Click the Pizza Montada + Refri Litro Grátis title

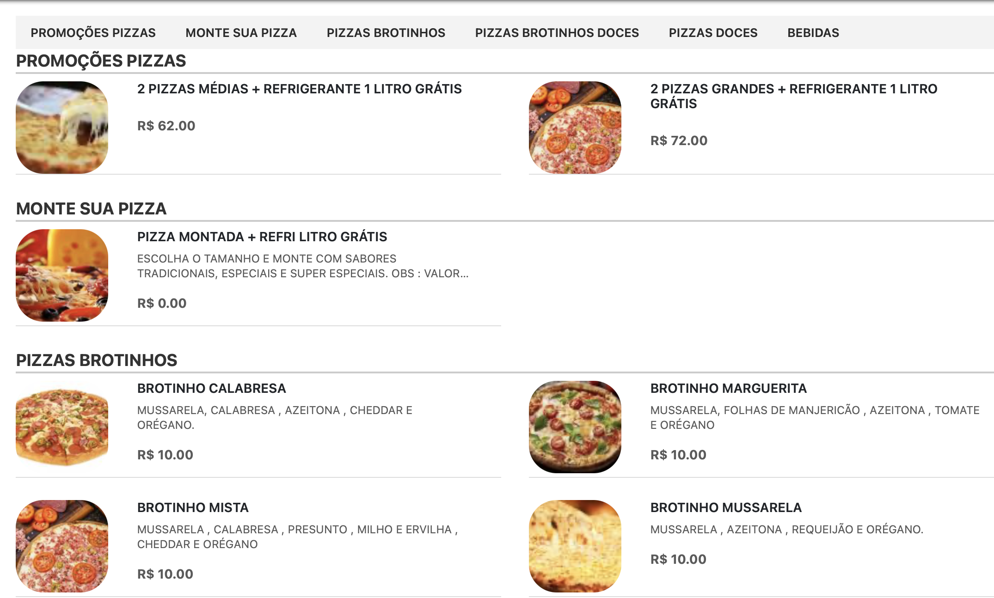click(x=262, y=237)
